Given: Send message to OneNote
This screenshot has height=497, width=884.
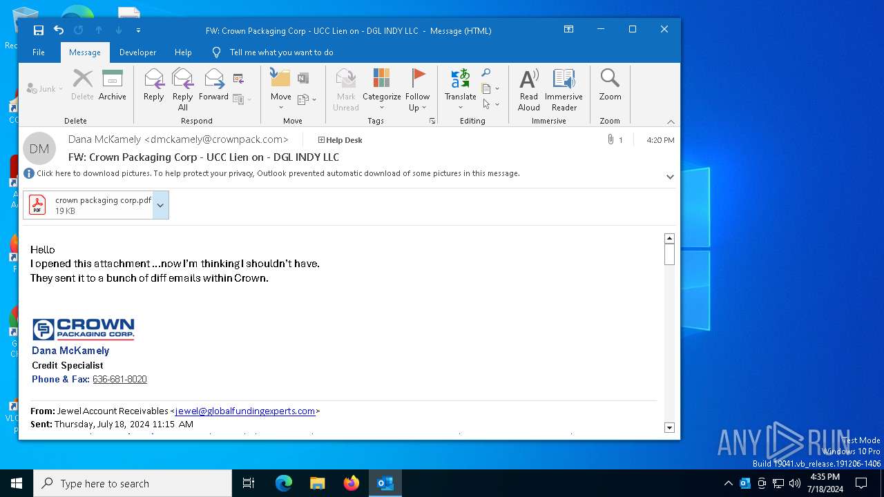Looking at the screenshot, I should 303,78.
